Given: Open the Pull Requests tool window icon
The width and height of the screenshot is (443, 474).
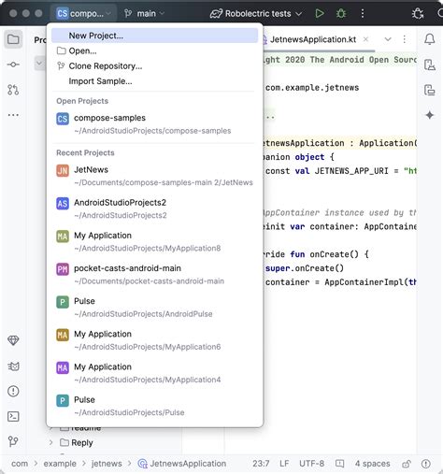Looking at the screenshot, I should point(13,90).
